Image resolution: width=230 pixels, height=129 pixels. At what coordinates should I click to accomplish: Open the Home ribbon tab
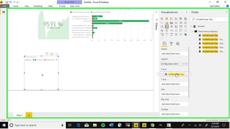coord(16,6)
